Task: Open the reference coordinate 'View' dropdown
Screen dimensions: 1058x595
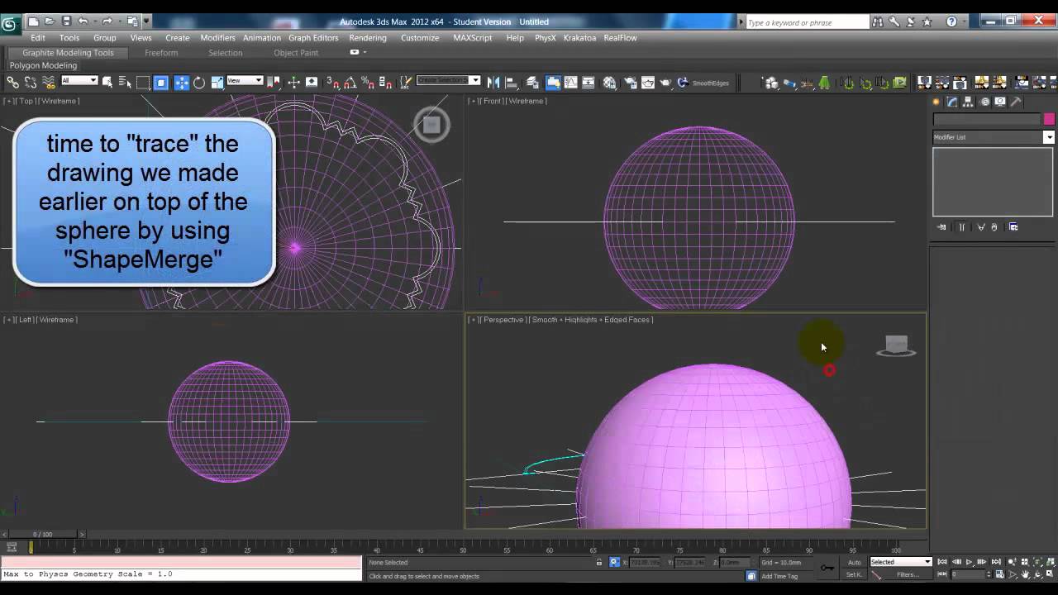Action: point(244,80)
